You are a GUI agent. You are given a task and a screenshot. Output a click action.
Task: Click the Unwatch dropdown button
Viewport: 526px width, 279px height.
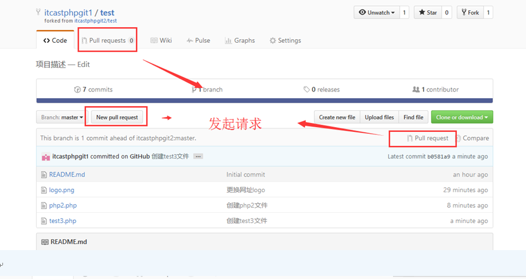click(x=376, y=13)
